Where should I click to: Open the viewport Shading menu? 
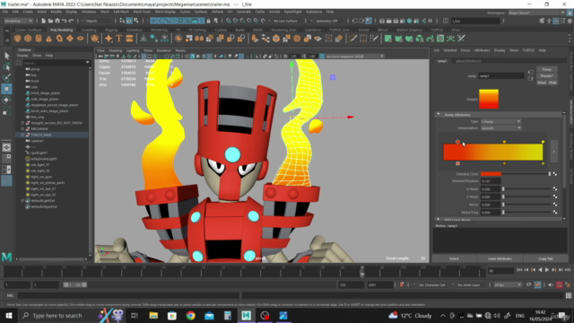point(116,50)
